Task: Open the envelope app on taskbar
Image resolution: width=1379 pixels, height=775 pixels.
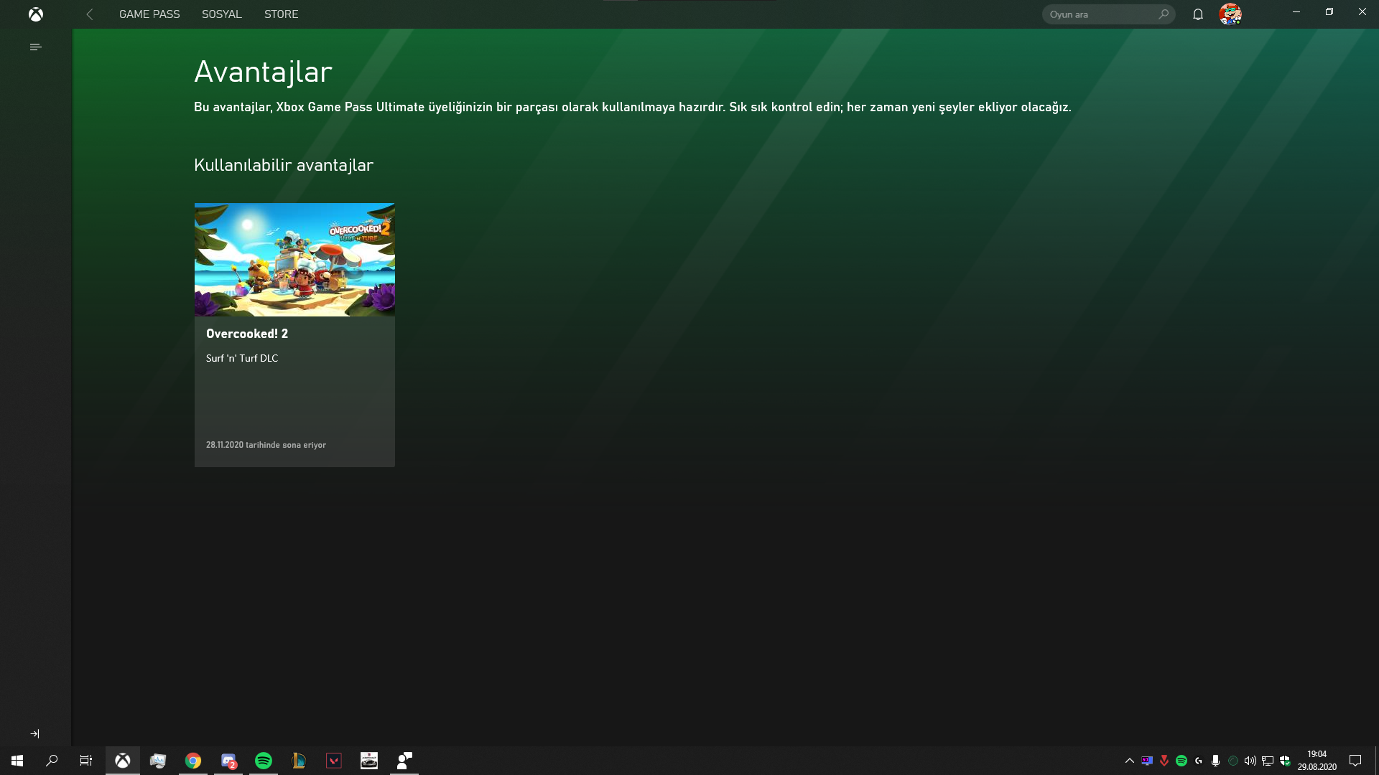Action: pyautogui.click(x=158, y=761)
